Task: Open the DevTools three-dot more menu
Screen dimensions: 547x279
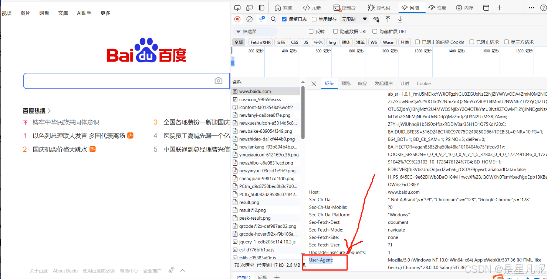Action: pos(531,8)
